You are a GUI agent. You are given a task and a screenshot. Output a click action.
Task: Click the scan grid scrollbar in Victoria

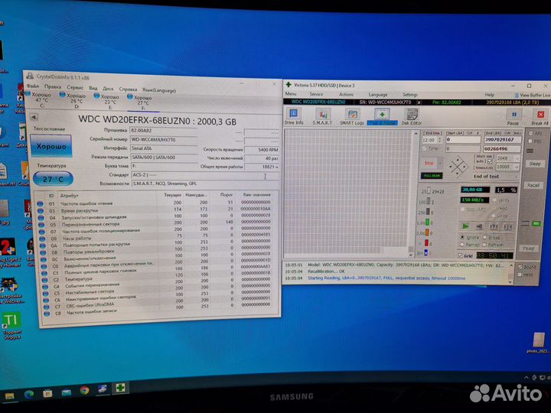pos(413,192)
